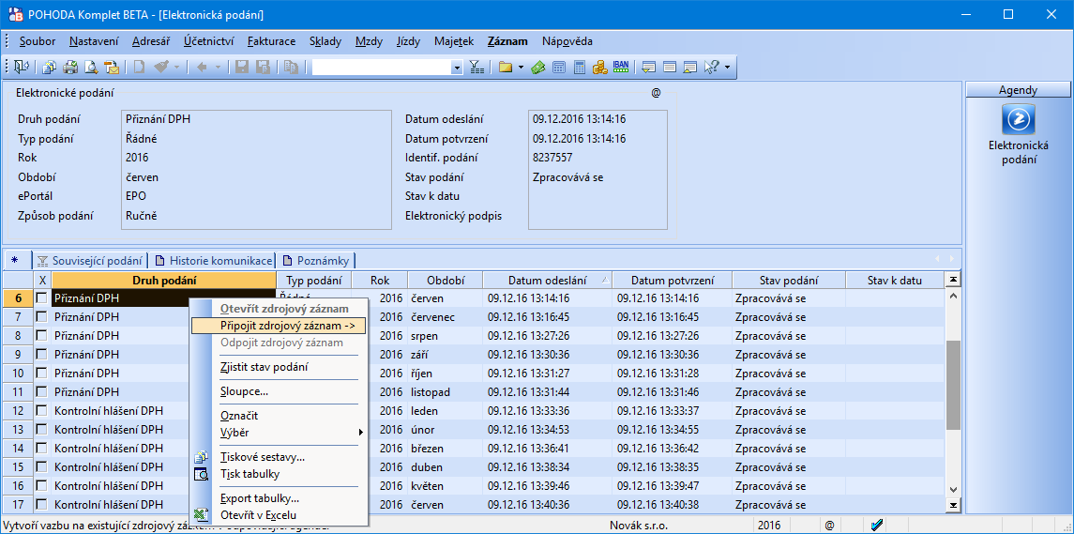Open the Záznam menu
Screen dimensions: 1074x534
pos(507,41)
